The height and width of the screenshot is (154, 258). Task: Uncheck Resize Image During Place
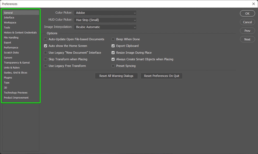coord(113,53)
